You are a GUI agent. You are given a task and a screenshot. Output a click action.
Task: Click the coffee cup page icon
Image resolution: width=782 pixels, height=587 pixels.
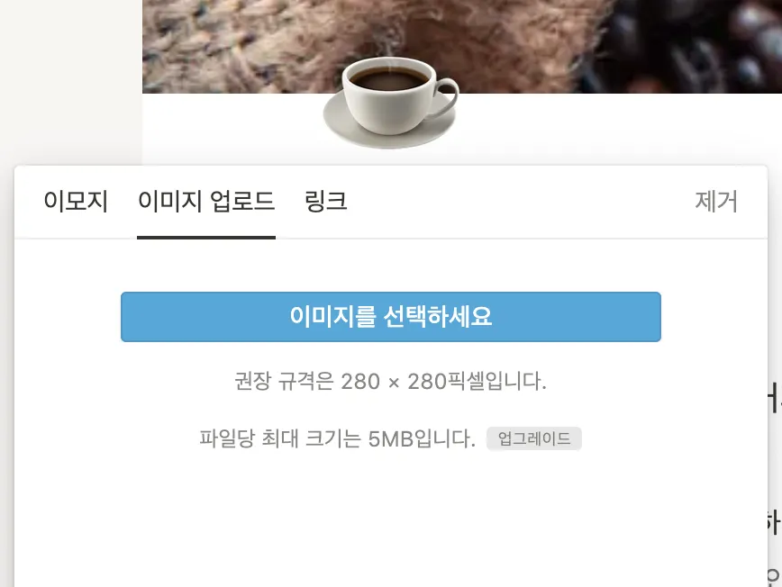pyautogui.click(x=390, y=103)
